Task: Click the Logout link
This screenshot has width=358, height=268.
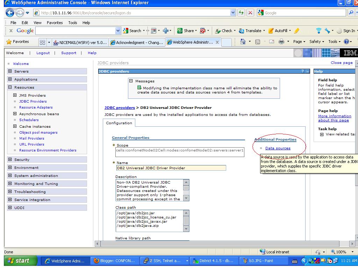Action: 43,53
